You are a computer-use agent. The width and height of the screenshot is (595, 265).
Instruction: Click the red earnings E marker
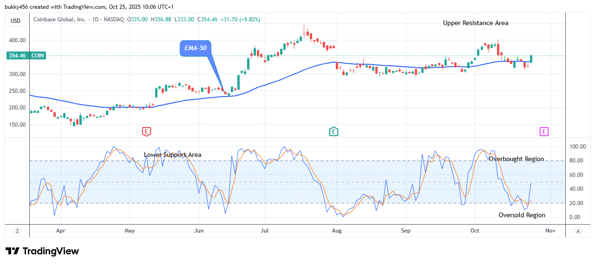[x=146, y=132]
